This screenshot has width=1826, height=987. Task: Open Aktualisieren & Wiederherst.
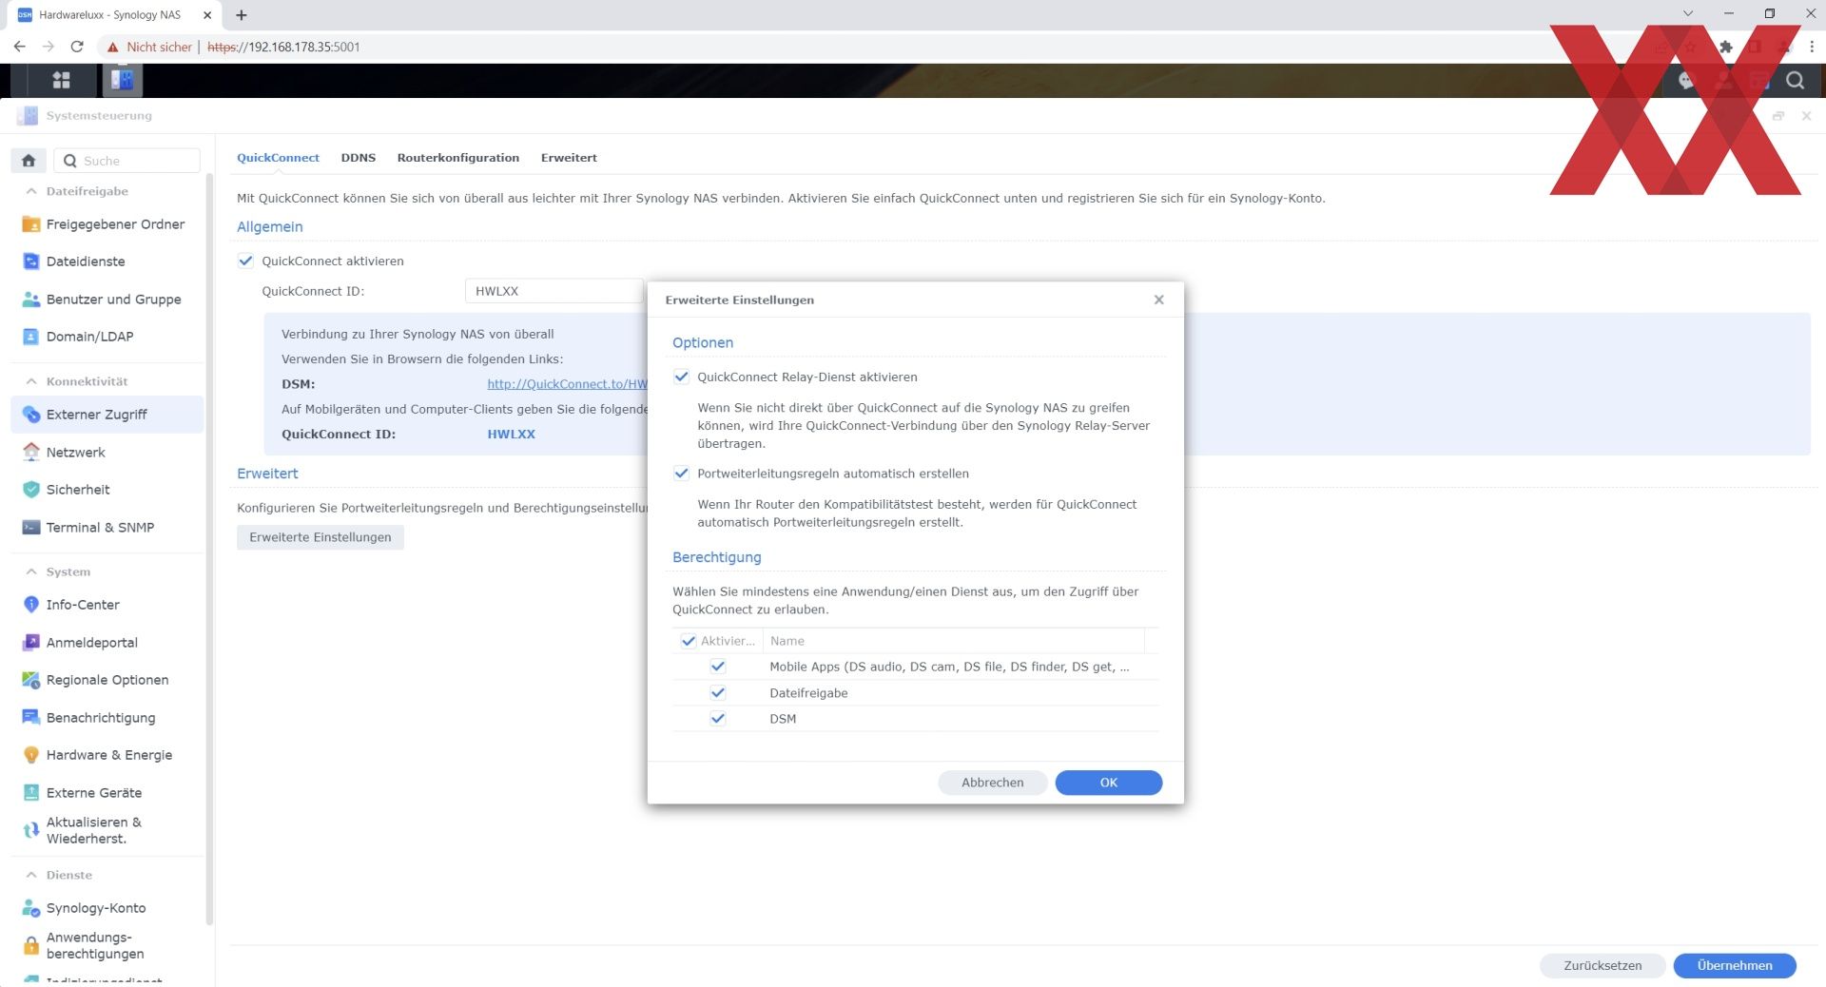(107, 830)
